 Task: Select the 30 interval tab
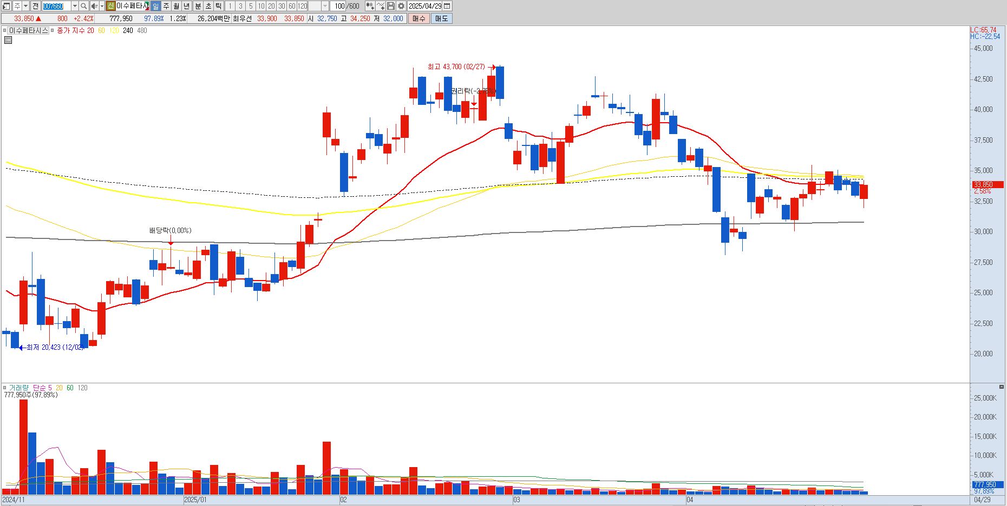(282, 6)
